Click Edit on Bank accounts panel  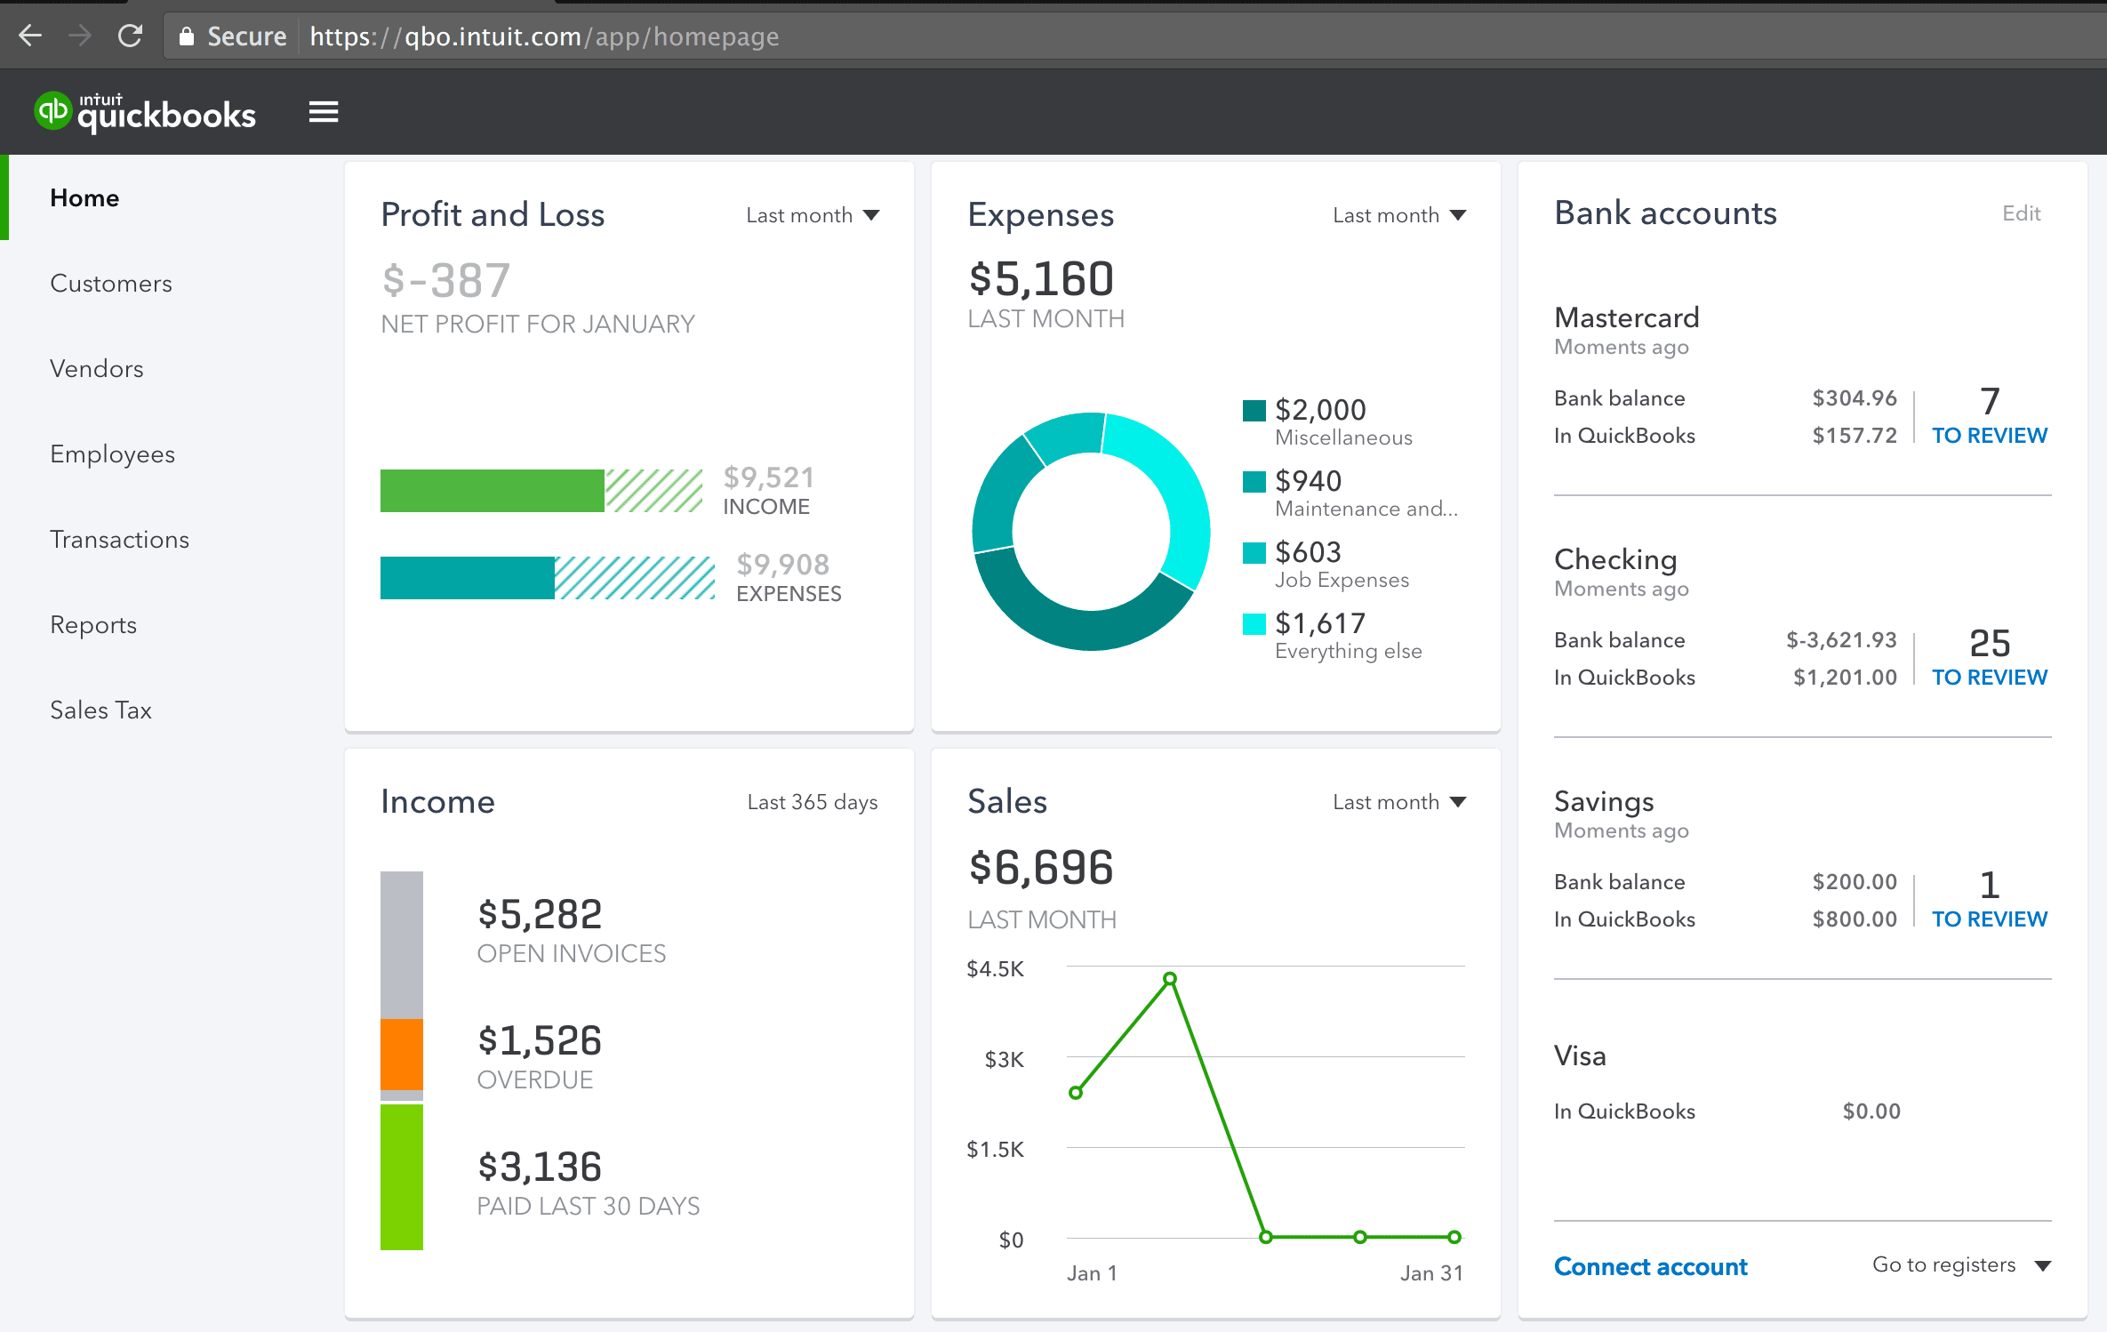(x=2021, y=213)
